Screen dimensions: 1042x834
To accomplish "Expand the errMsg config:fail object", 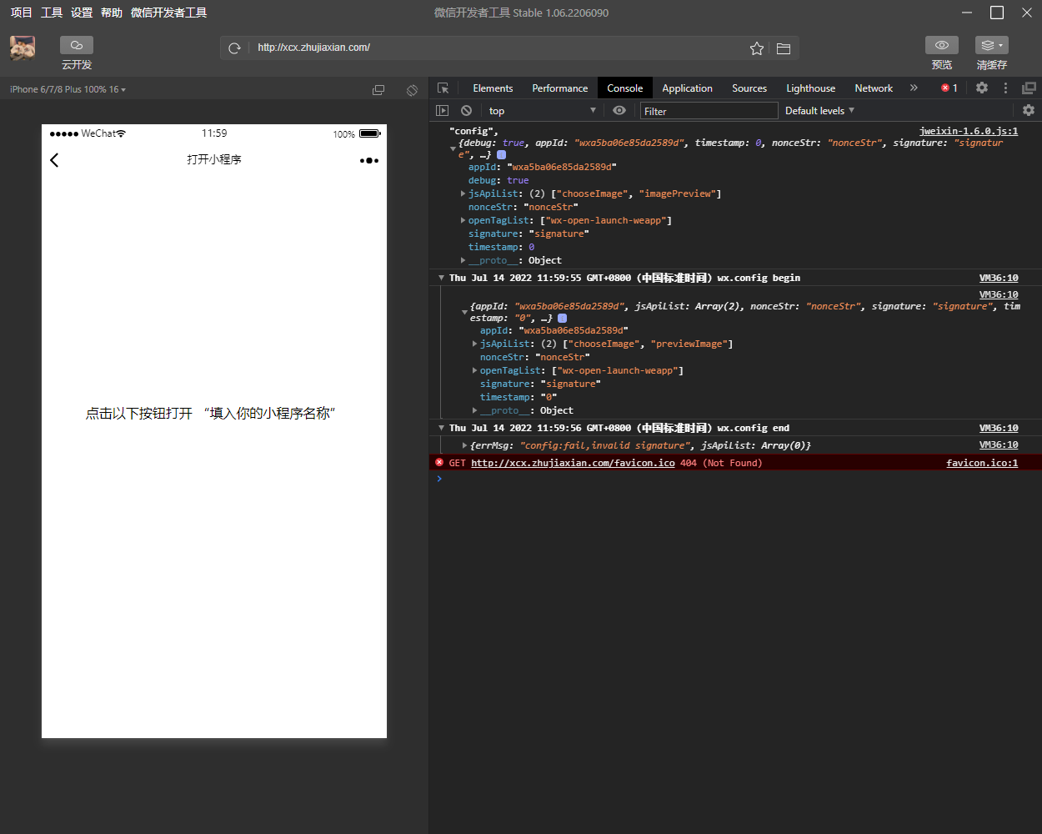I will (x=464, y=445).
